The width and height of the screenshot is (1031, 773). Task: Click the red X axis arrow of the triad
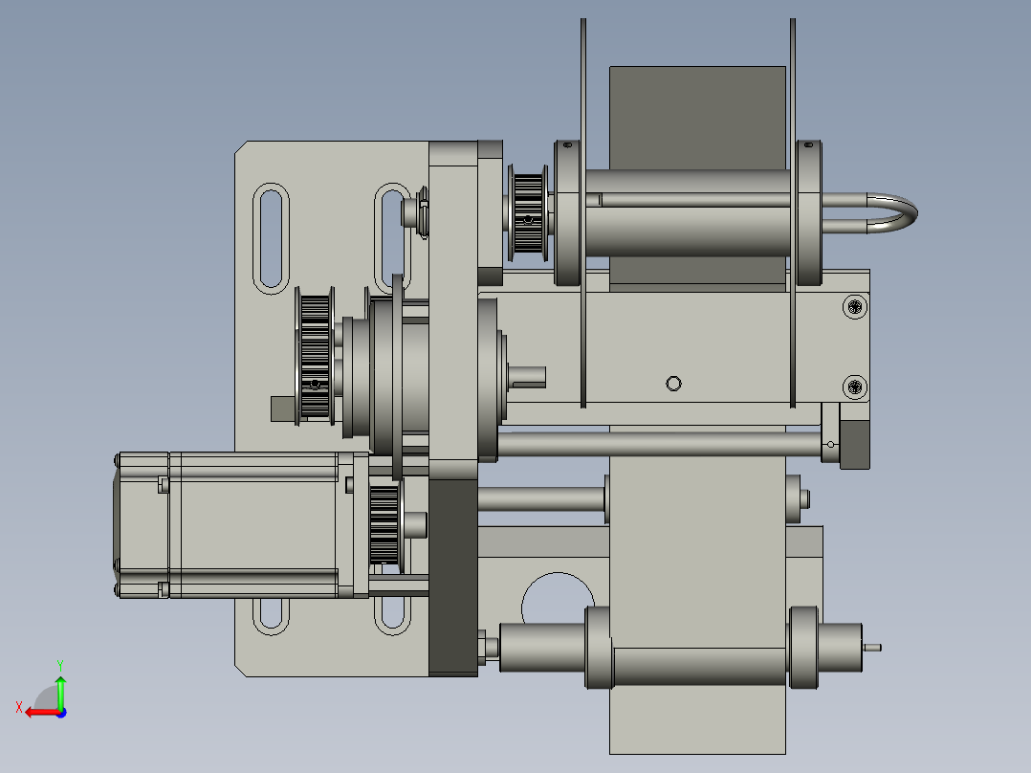[x=41, y=713]
